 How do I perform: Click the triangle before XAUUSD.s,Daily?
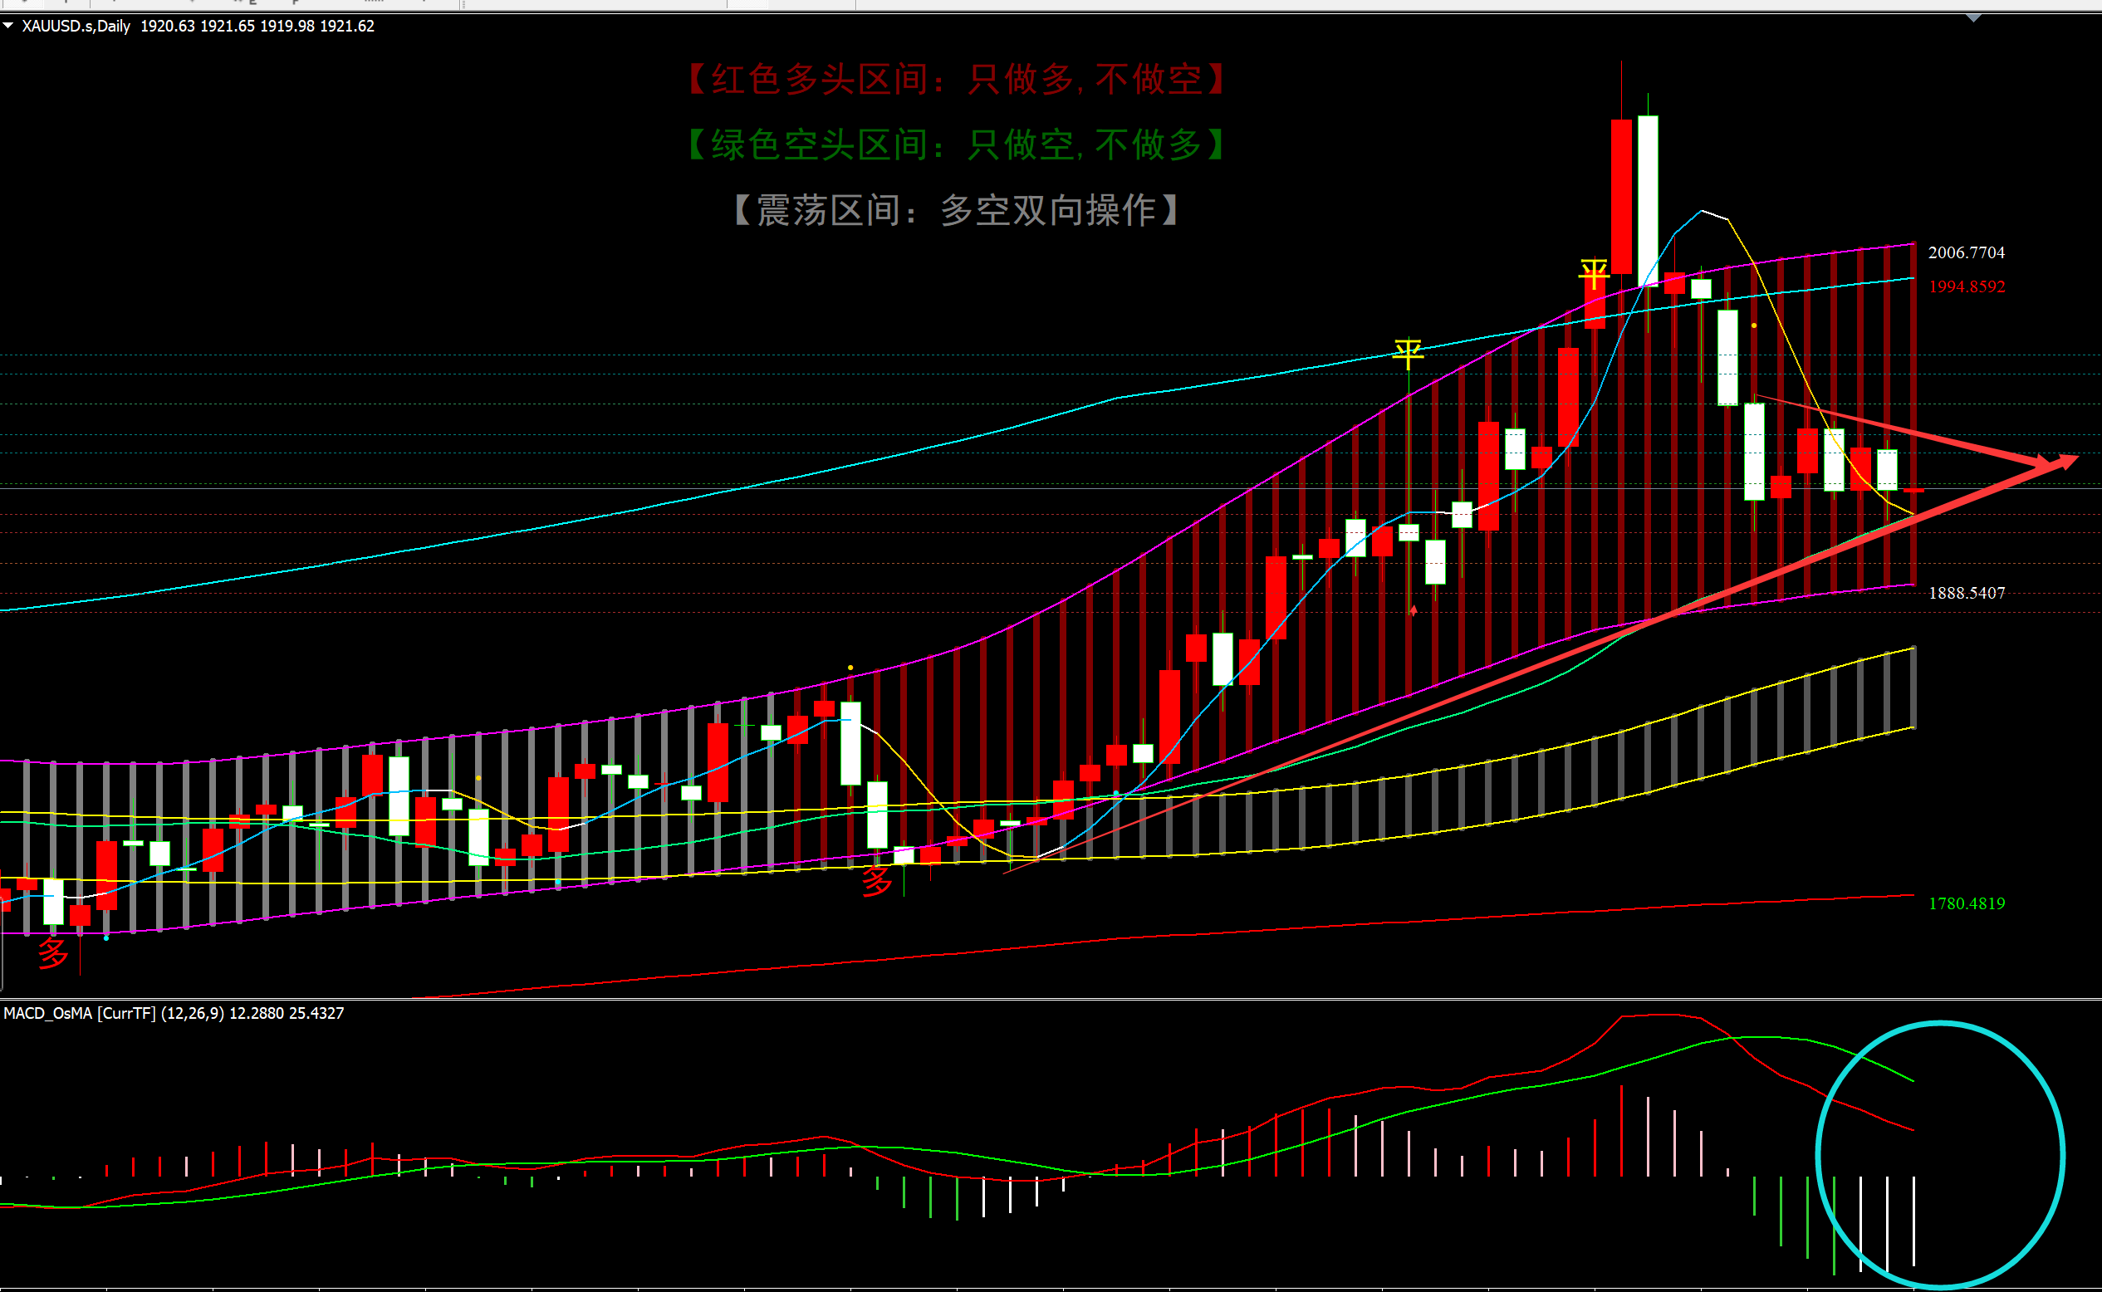[x=7, y=26]
